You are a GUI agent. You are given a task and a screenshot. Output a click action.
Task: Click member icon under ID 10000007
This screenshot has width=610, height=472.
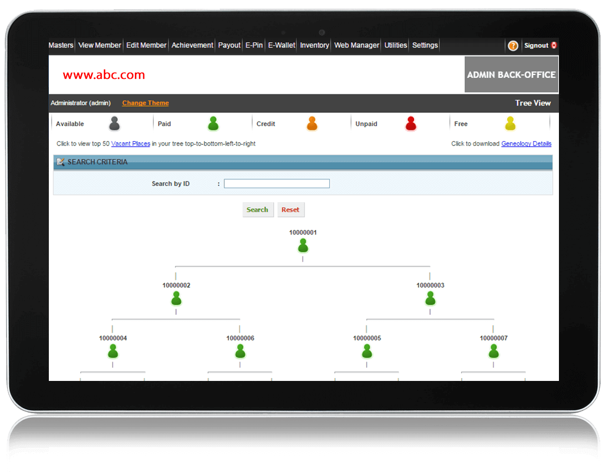493,350
